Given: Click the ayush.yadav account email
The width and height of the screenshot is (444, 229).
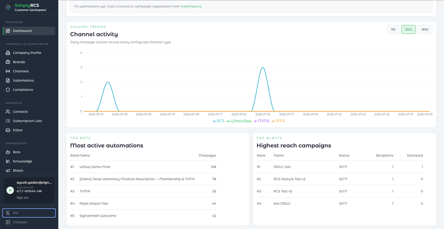Looking at the screenshot, I should coord(34,182).
